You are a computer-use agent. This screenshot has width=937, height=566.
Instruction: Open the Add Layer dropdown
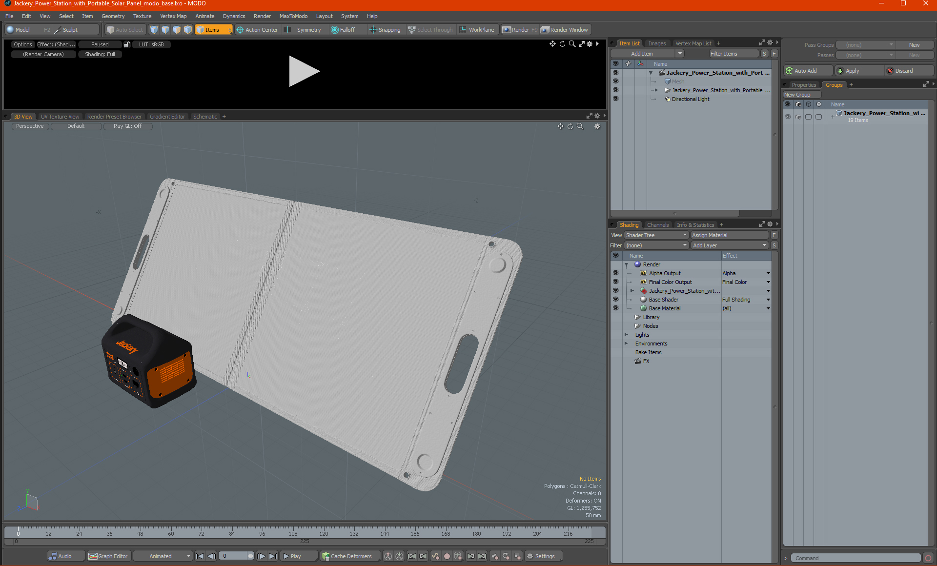729,245
